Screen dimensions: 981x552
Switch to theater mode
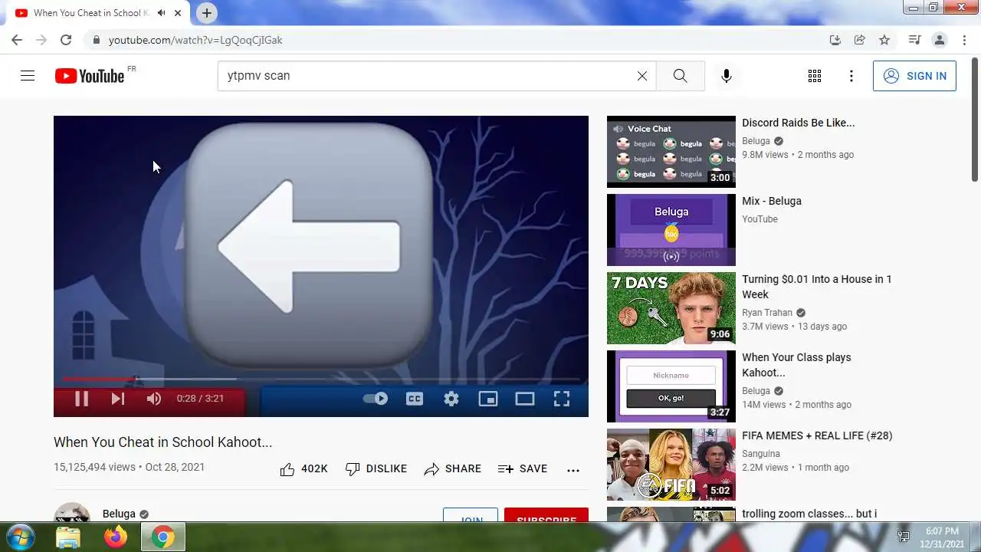click(x=525, y=399)
